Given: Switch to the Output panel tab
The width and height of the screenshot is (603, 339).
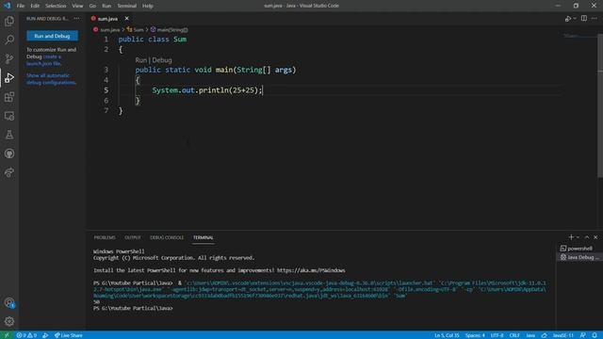Looking at the screenshot, I should [133, 237].
